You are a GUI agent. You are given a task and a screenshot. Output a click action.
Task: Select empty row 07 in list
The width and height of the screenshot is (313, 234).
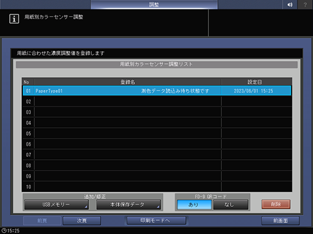tap(157, 155)
